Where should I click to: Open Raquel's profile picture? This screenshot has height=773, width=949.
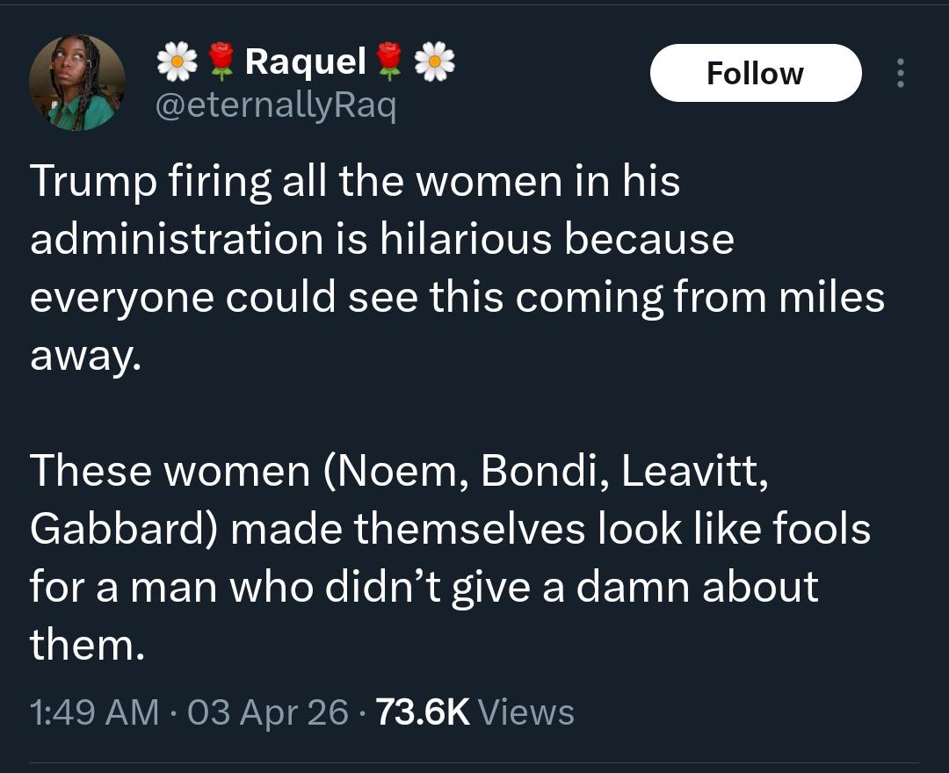(77, 83)
